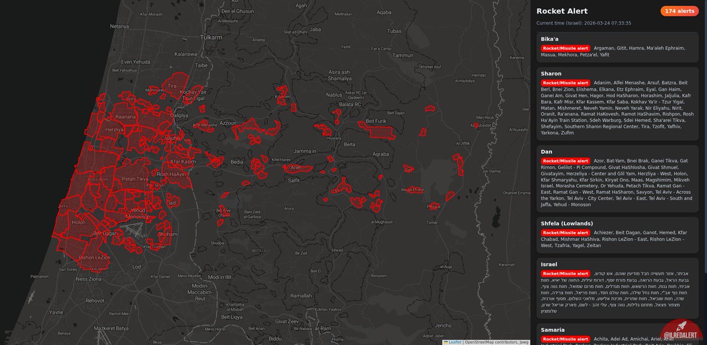This screenshot has width=707, height=345.
Task: Select the Dan region heading
Action: [x=546, y=151]
